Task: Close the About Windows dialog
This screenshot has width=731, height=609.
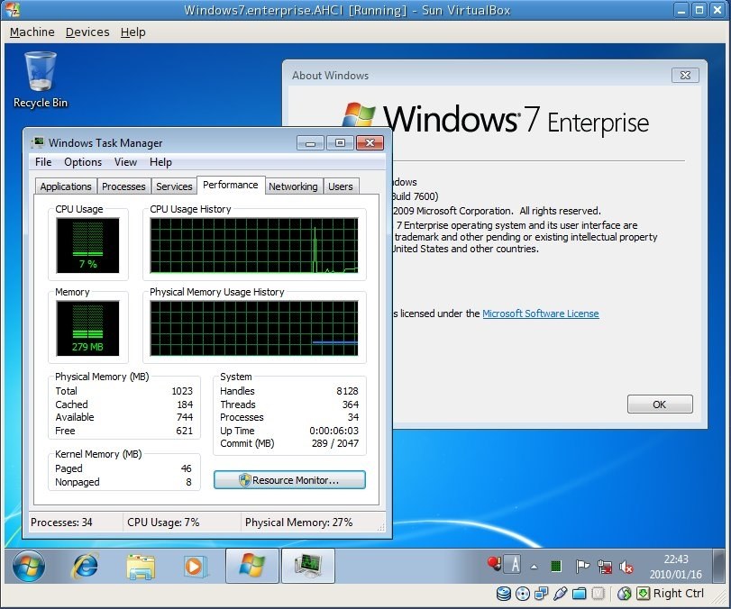Action: 685,75
